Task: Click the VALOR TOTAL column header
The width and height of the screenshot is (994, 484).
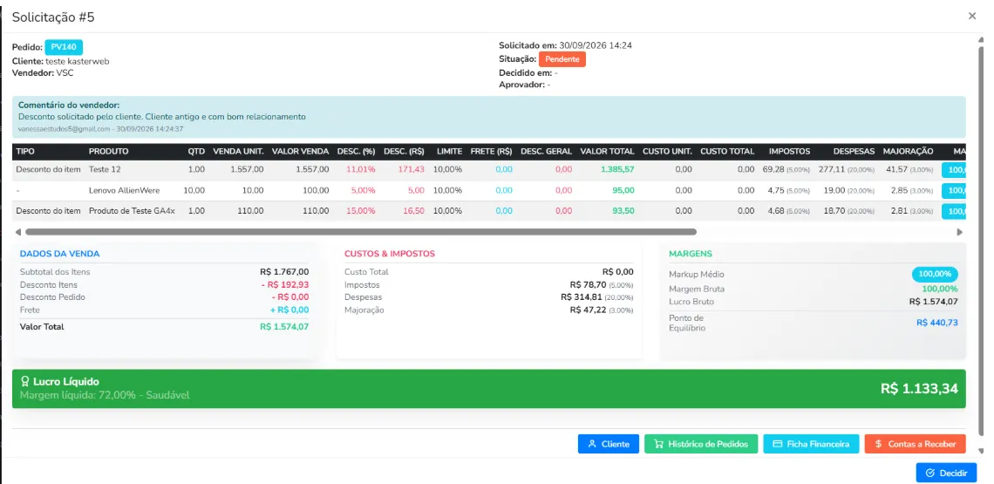Action: click(607, 152)
